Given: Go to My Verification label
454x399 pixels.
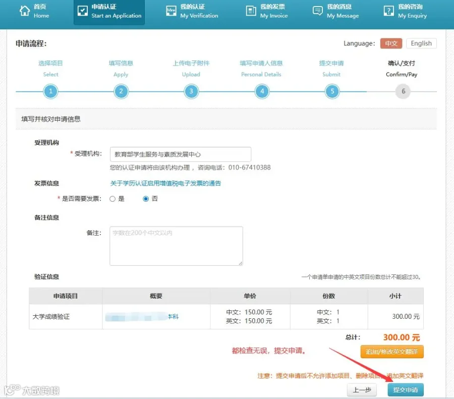Looking at the screenshot, I should pos(199,11).
